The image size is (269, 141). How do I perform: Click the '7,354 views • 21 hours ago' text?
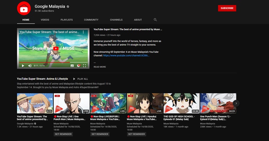tap(107, 35)
